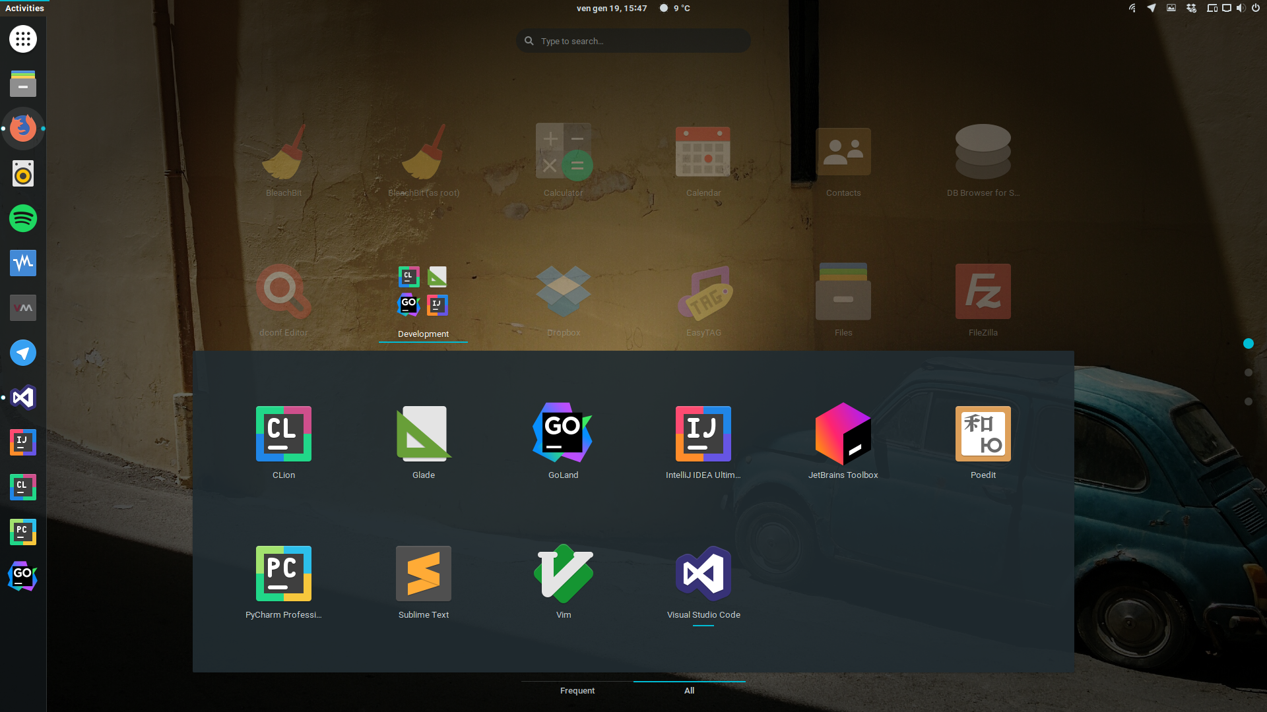Open JetBrains Toolbox
This screenshot has width=1267, height=712.
coord(843,434)
